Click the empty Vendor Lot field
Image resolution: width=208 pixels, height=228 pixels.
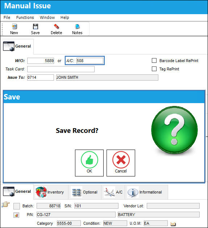173,206
